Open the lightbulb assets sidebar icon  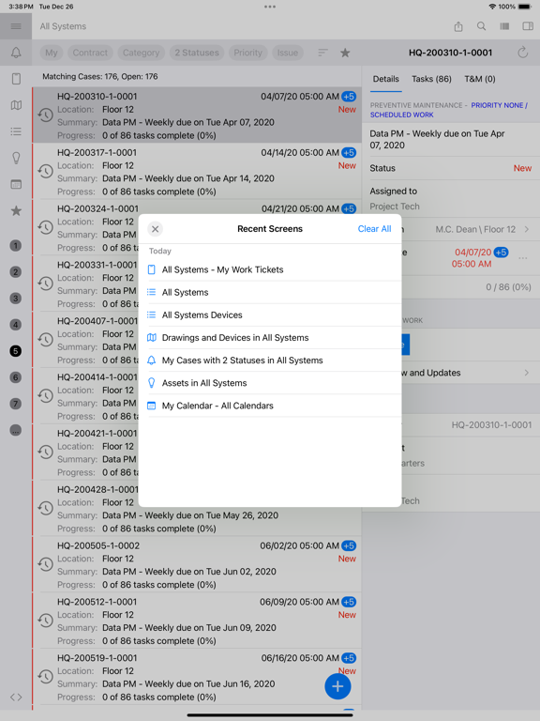point(16,158)
